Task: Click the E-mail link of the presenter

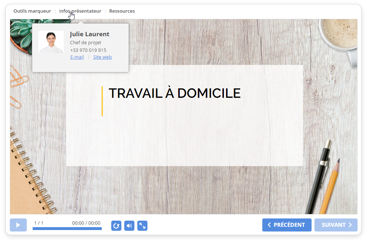Action: pos(77,57)
